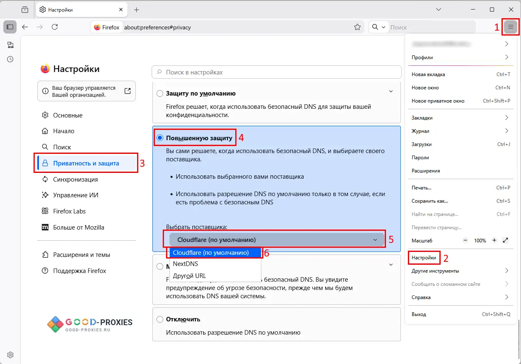This screenshot has width=521, height=364.
Task: Reload the current page
Action: [x=55, y=27]
